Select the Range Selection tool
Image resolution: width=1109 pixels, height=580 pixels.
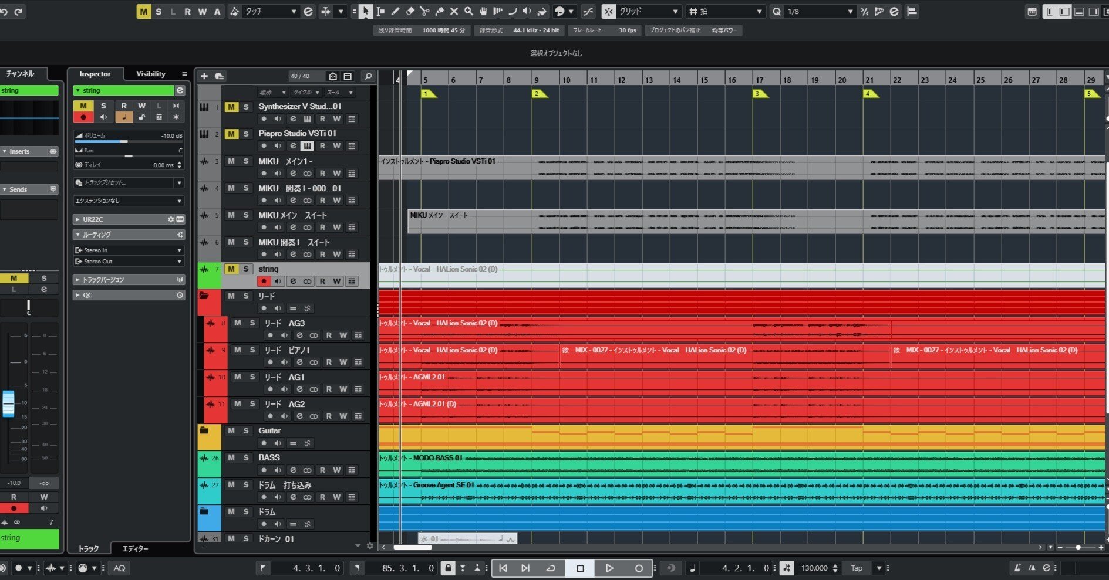coord(380,11)
